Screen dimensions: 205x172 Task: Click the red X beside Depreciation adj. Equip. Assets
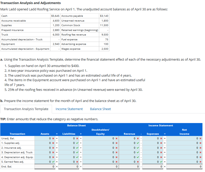(x=53, y=157)
